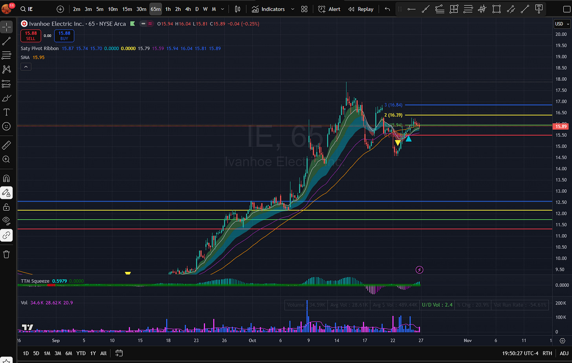Click the undo arrow
Image resolution: width=572 pixels, height=363 pixels.
coord(387,9)
